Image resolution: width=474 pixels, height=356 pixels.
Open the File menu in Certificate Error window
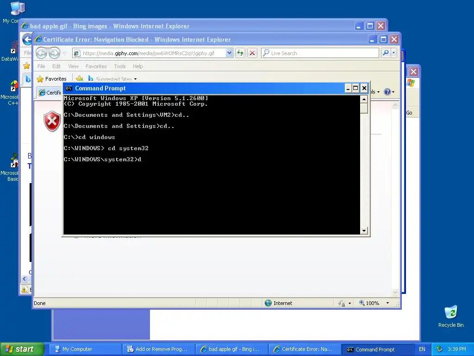click(x=41, y=66)
